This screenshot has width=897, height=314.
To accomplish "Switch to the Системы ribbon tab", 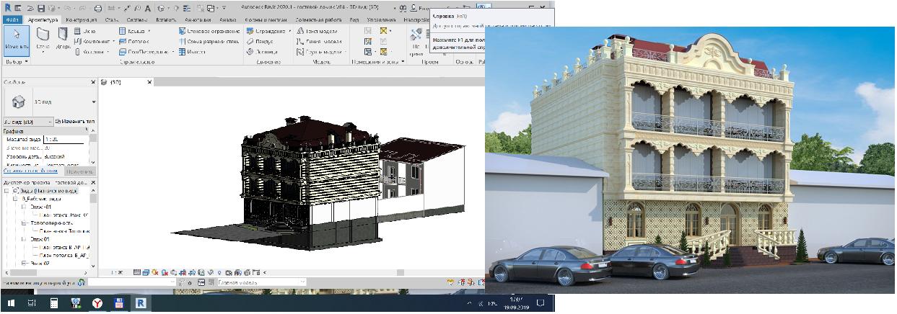I will tap(136, 20).
